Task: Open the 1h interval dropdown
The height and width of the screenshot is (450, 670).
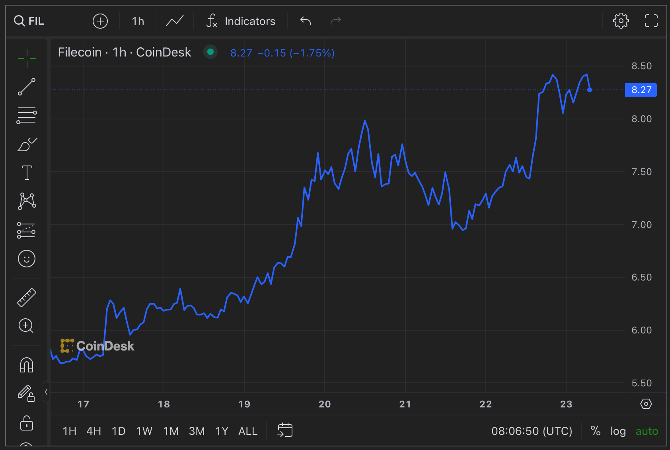Action: tap(138, 21)
